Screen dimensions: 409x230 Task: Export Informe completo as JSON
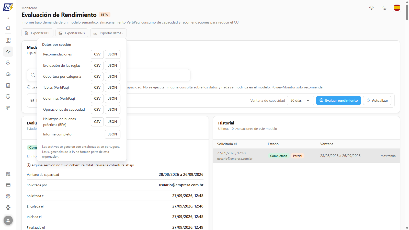[x=112, y=134]
